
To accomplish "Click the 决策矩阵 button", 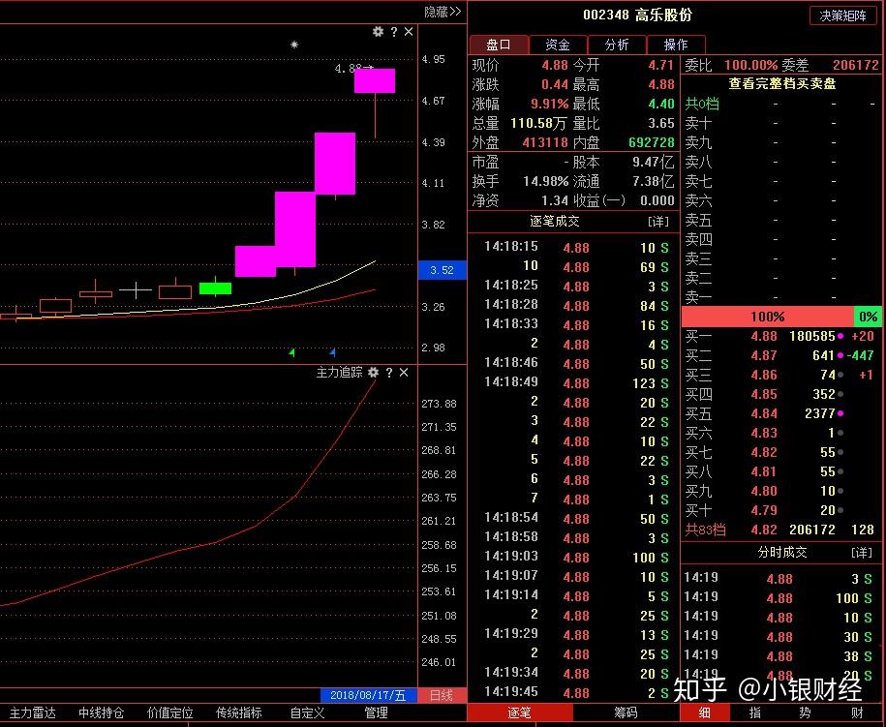I will (x=841, y=15).
